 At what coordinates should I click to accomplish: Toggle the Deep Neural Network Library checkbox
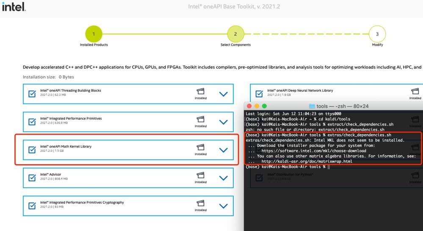tap(259, 94)
